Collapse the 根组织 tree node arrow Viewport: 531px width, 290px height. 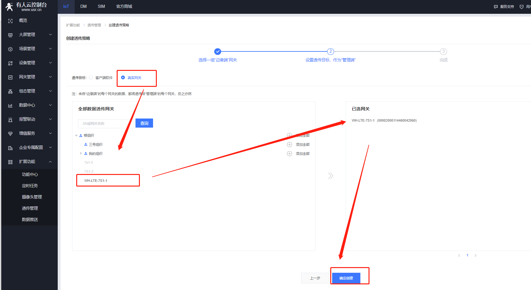pyautogui.click(x=76, y=135)
